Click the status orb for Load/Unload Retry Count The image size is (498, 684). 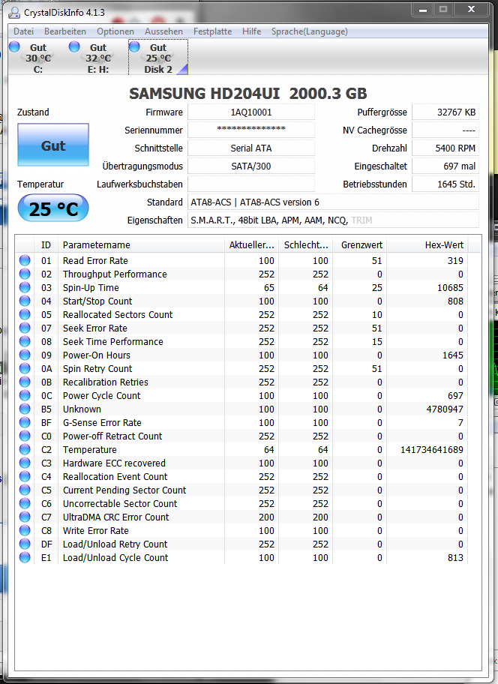(x=25, y=544)
